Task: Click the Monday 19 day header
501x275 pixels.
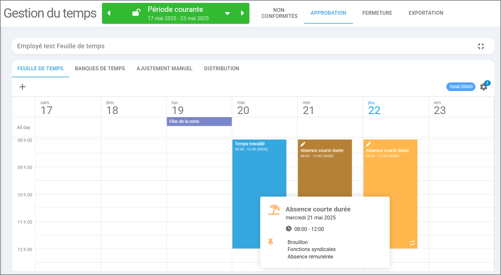Action: point(199,107)
